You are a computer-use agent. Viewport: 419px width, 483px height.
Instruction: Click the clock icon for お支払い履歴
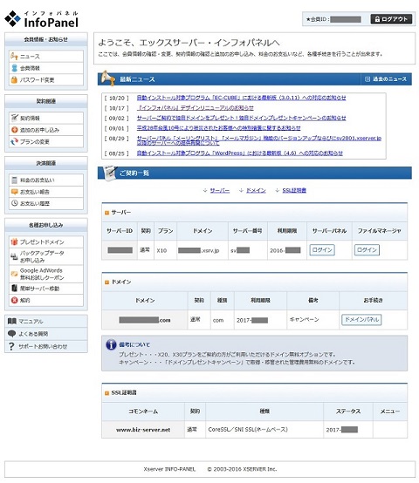[x=14, y=203]
